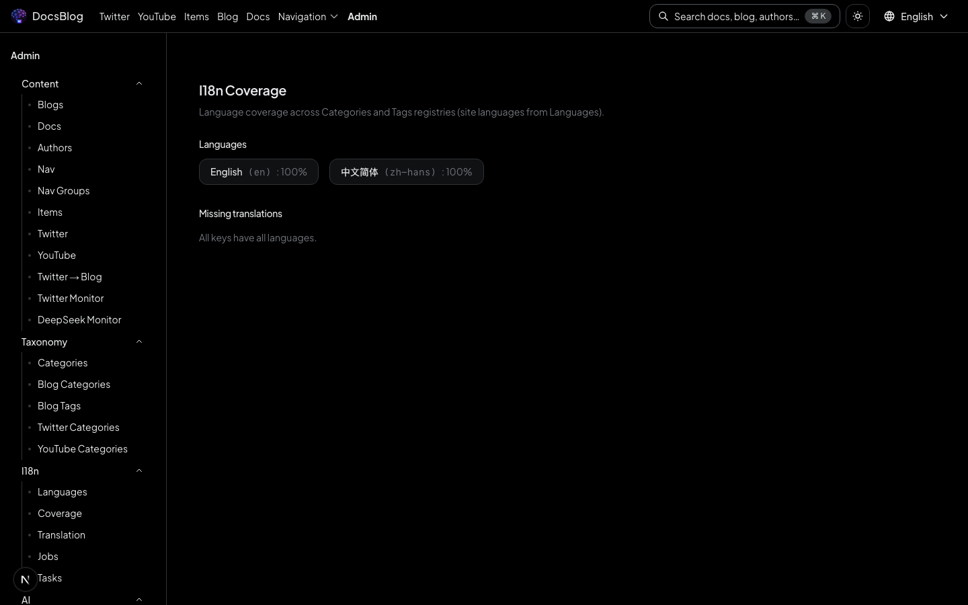Click the search magnifier icon
The width and height of the screenshot is (968, 605).
pyautogui.click(x=663, y=16)
